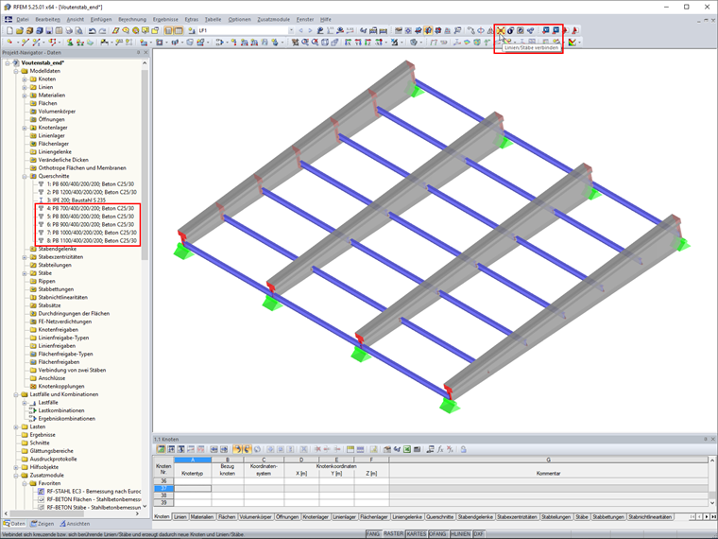Viewport: 718px width, 539px height.
Task: Toggle FANG snap in status bar
Action: [x=373, y=534]
